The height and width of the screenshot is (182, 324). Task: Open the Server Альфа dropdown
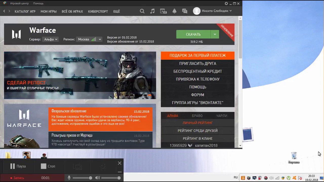click(51, 39)
